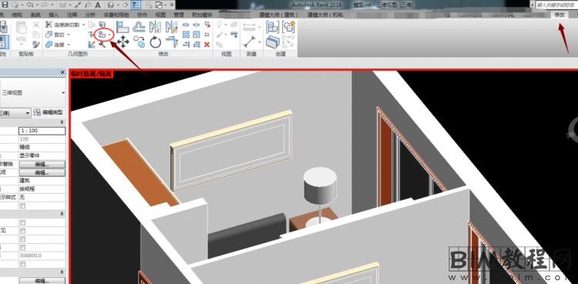Screen dimensions: 578x284
Task: Click the Save icon in quick access toolbar
Action: pyautogui.click(x=5, y=5)
